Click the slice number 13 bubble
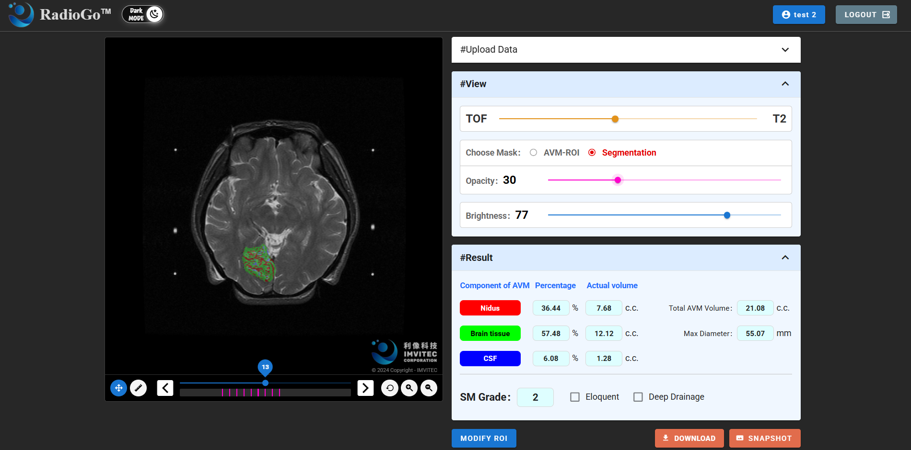 [x=265, y=367]
